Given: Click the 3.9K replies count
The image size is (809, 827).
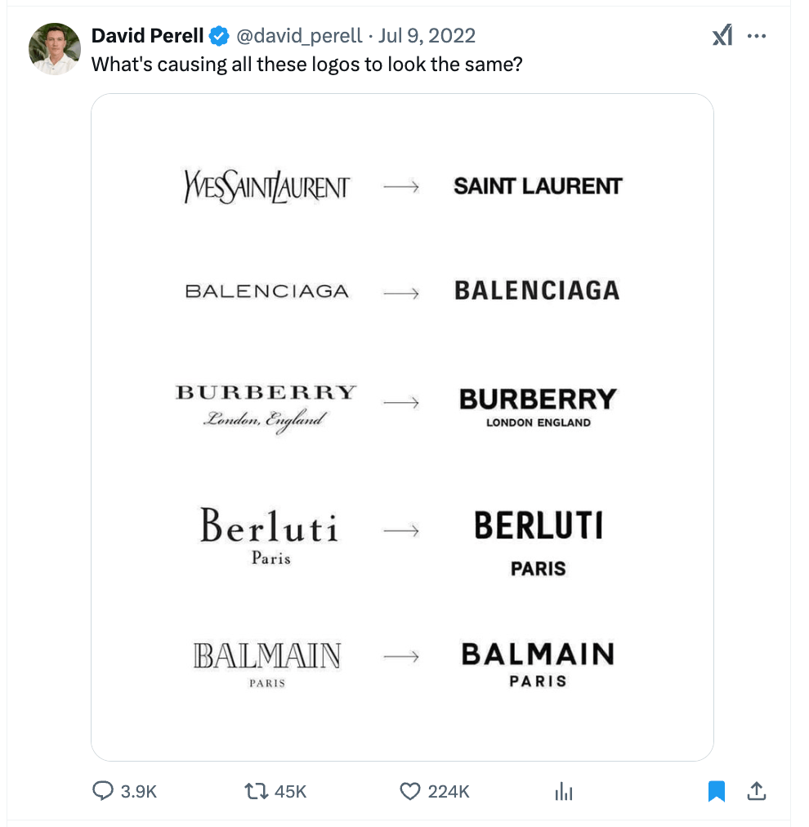Looking at the screenshot, I should pos(138,791).
